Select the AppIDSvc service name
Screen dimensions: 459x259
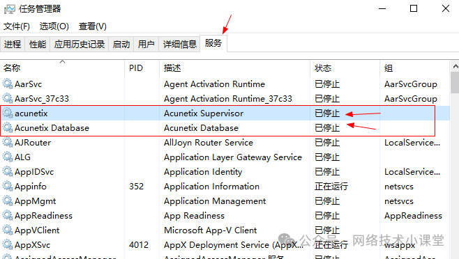point(34,172)
